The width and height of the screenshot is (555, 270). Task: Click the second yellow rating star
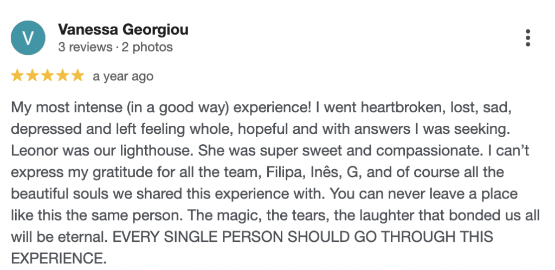click(x=33, y=76)
